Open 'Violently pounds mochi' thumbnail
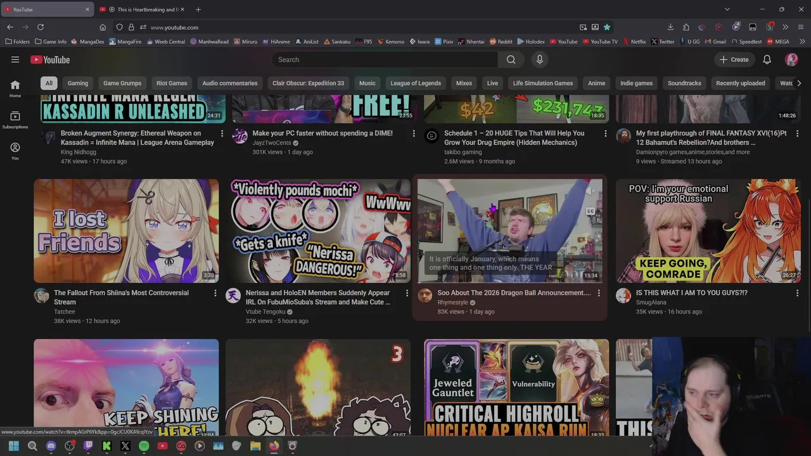Image resolution: width=811 pixels, height=456 pixels. (318, 231)
